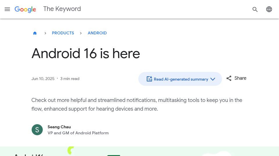Click the article title Android 16 is here
279x156 pixels.
(x=86, y=53)
